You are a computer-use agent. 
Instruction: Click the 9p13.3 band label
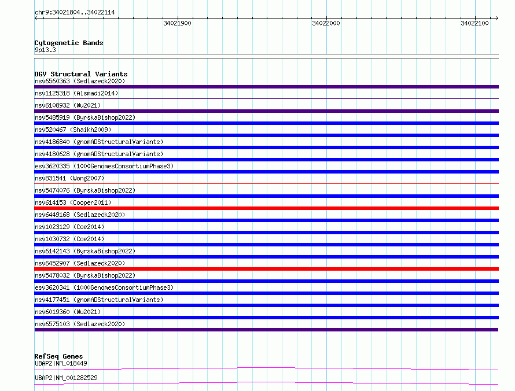pyautogui.click(x=45, y=50)
